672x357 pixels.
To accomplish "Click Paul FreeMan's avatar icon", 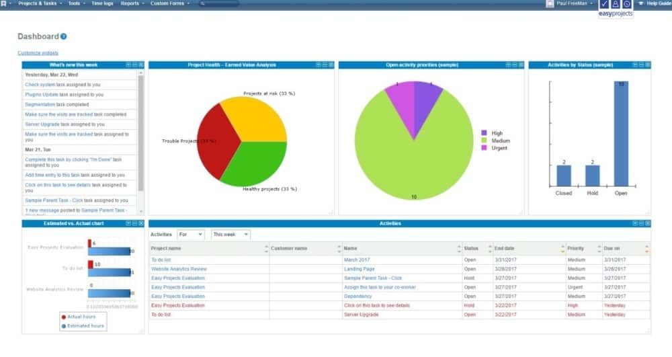I will (550, 4).
